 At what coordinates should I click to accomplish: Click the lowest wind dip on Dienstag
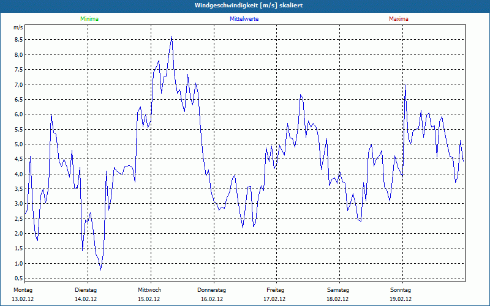[100, 269]
